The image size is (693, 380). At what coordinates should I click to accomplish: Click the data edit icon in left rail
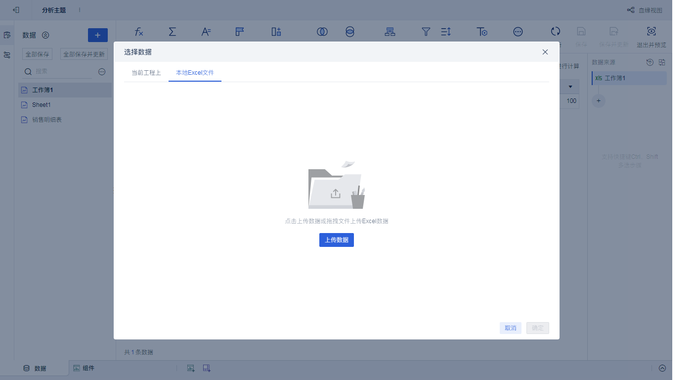pyautogui.click(x=7, y=35)
